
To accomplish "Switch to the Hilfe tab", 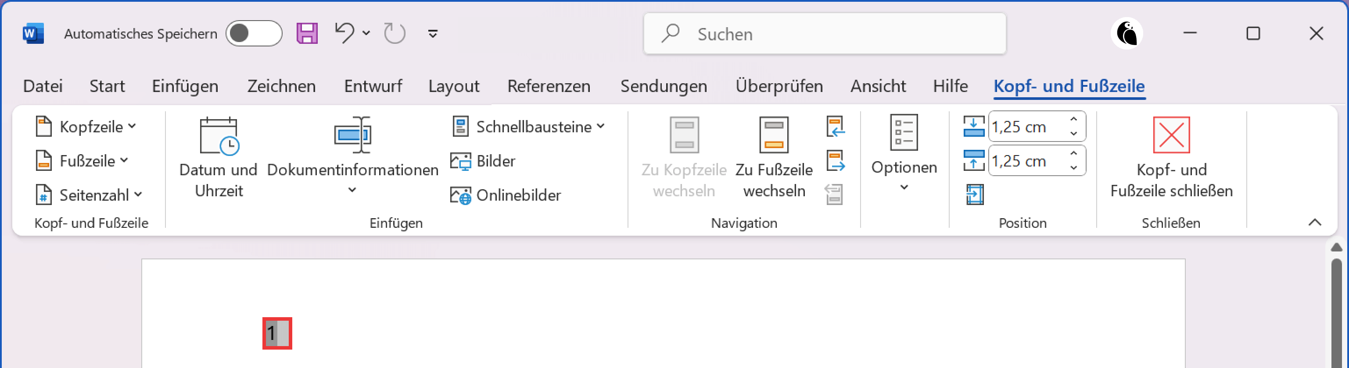I will (x=951, y=86).
